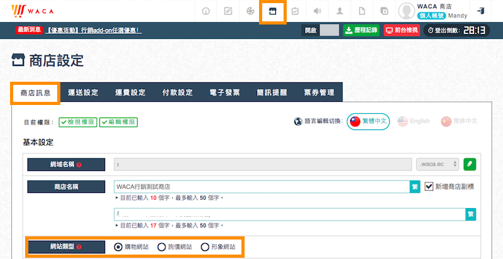Open the shop settings store icon
The height and width of the screenshot is (259, 503).
[x=273, y=11]
